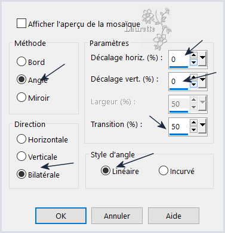Open Décalage horiz. dropdown slider arrow
The width and height of the screenshot is (225, 233).
[x=202, y=58]
